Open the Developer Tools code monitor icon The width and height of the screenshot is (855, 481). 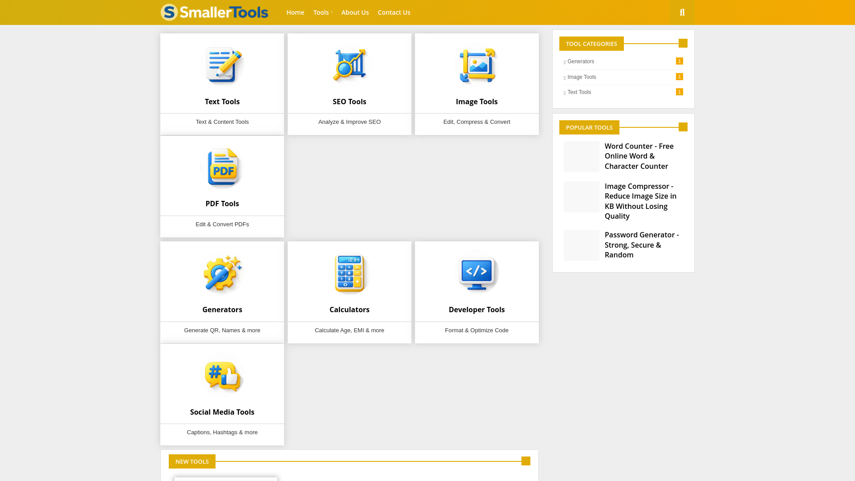click(477, 273)
